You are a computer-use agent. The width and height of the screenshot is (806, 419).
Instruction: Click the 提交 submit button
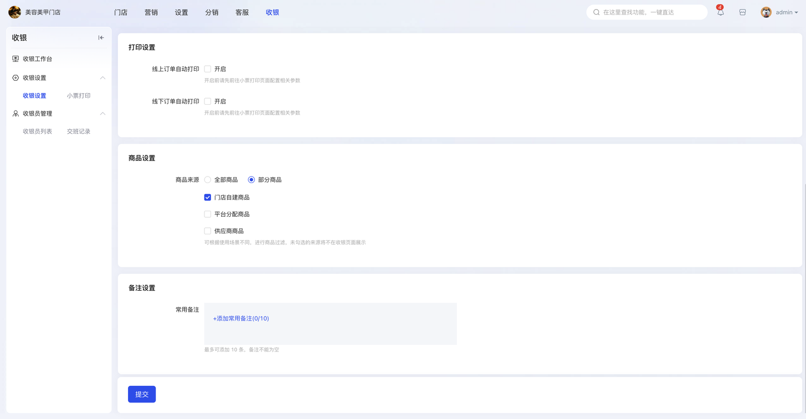point(142,394)
